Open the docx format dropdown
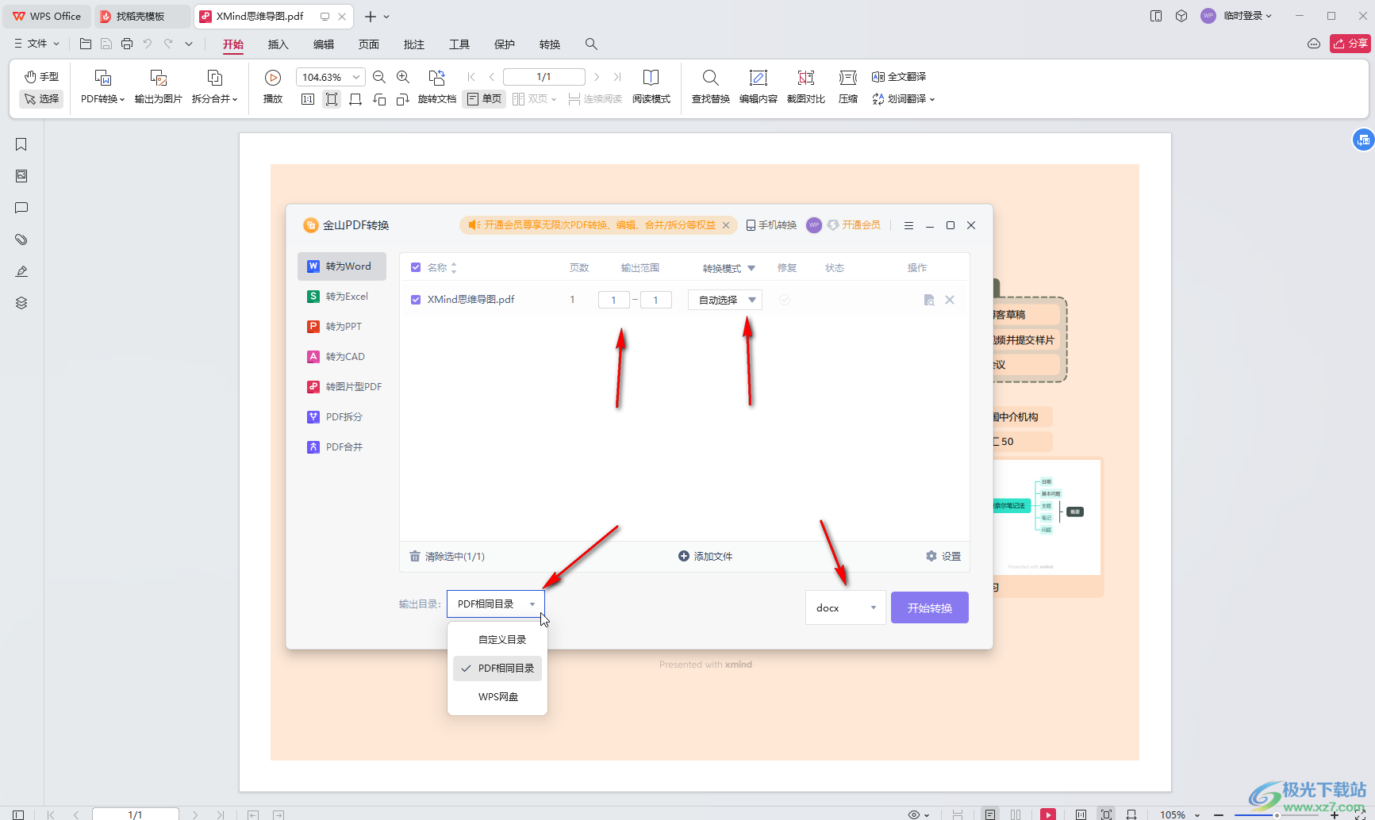 [846, 608]
